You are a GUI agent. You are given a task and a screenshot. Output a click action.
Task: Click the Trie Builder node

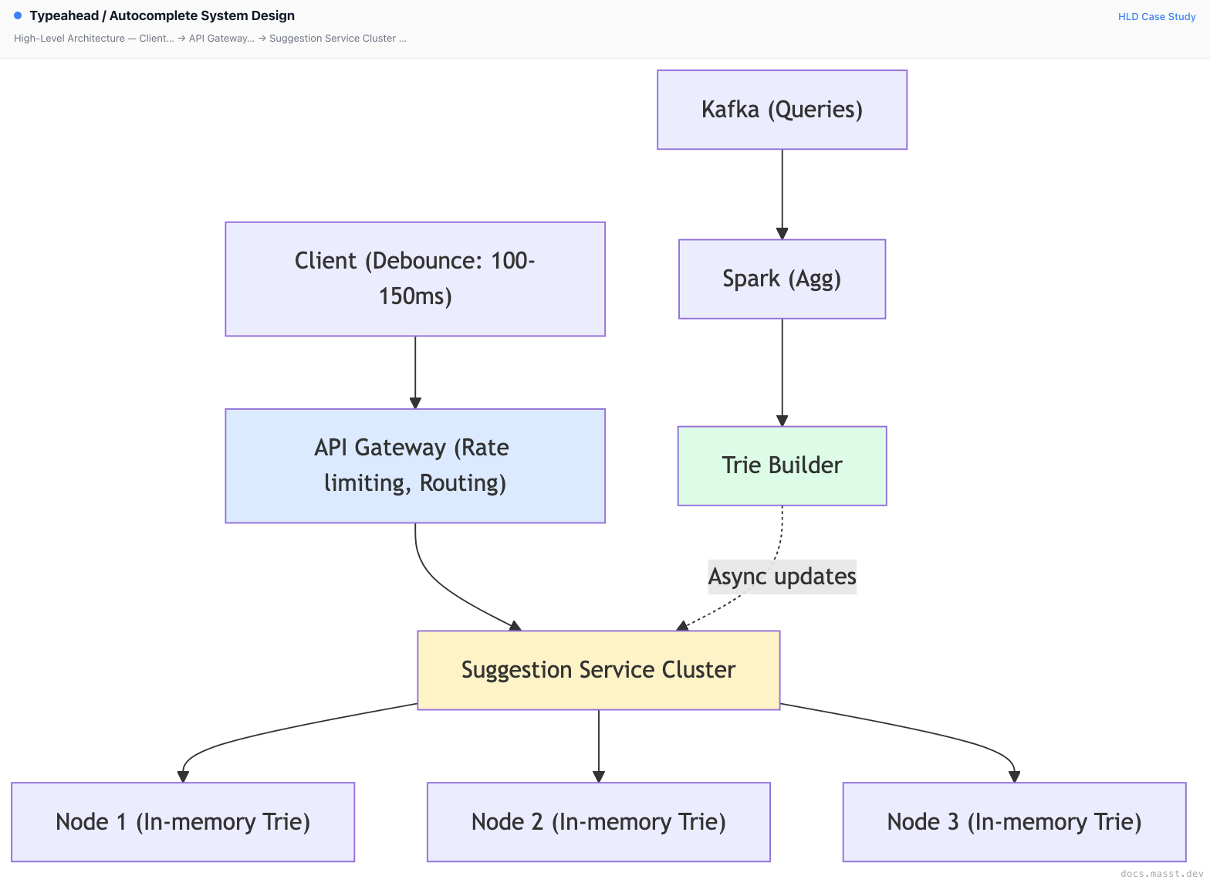pyautogui.click(x=782, y=465)
